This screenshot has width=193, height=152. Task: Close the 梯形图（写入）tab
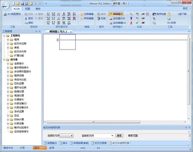71,32
